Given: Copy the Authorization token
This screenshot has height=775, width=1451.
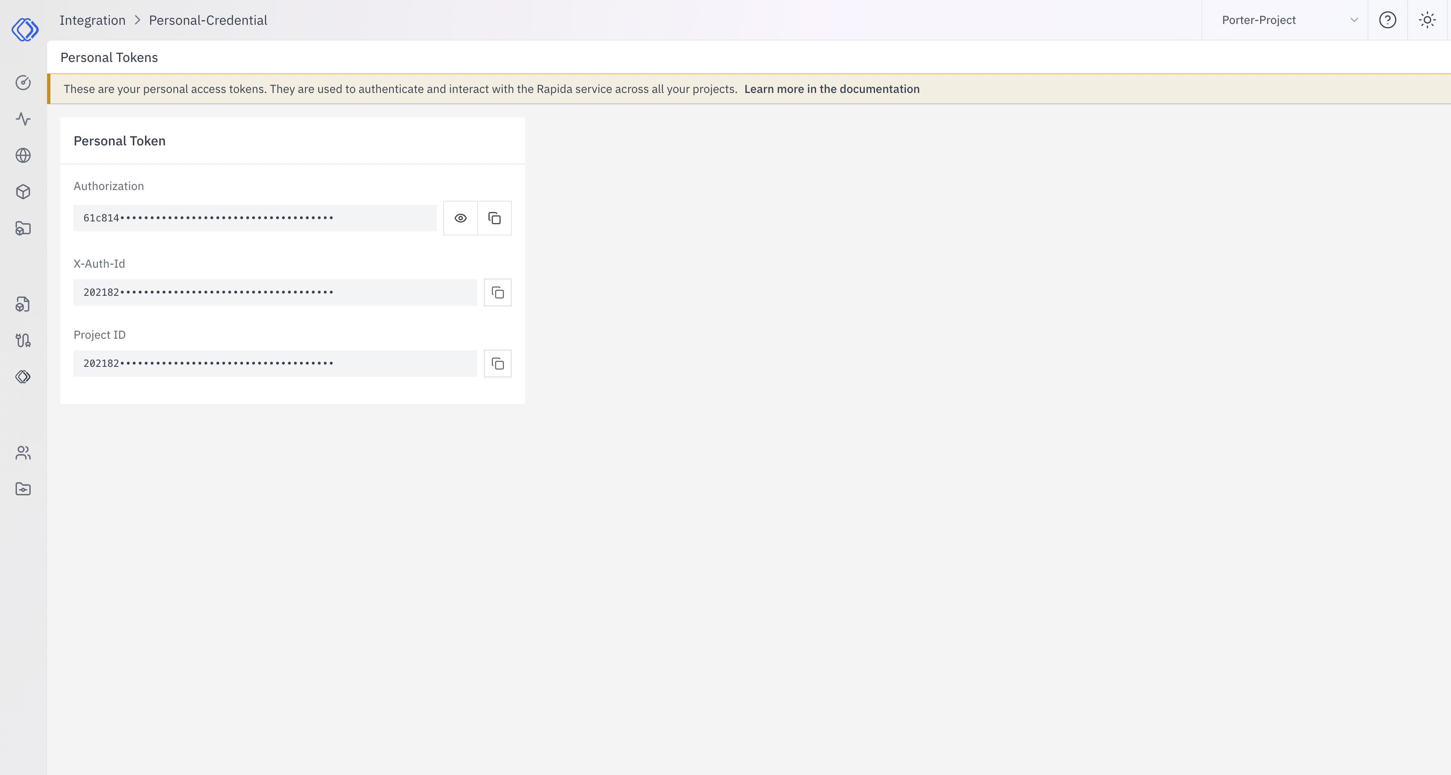Looking at the screenshot, I should [x=495, y=218].
